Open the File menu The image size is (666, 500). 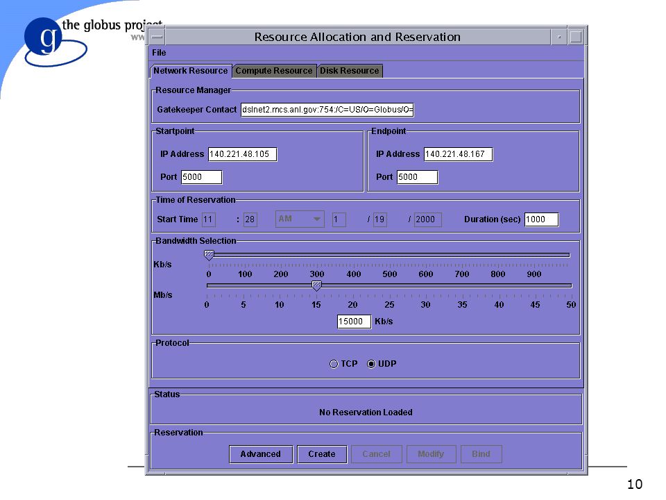pyautogui.click(x=159, y=53)
